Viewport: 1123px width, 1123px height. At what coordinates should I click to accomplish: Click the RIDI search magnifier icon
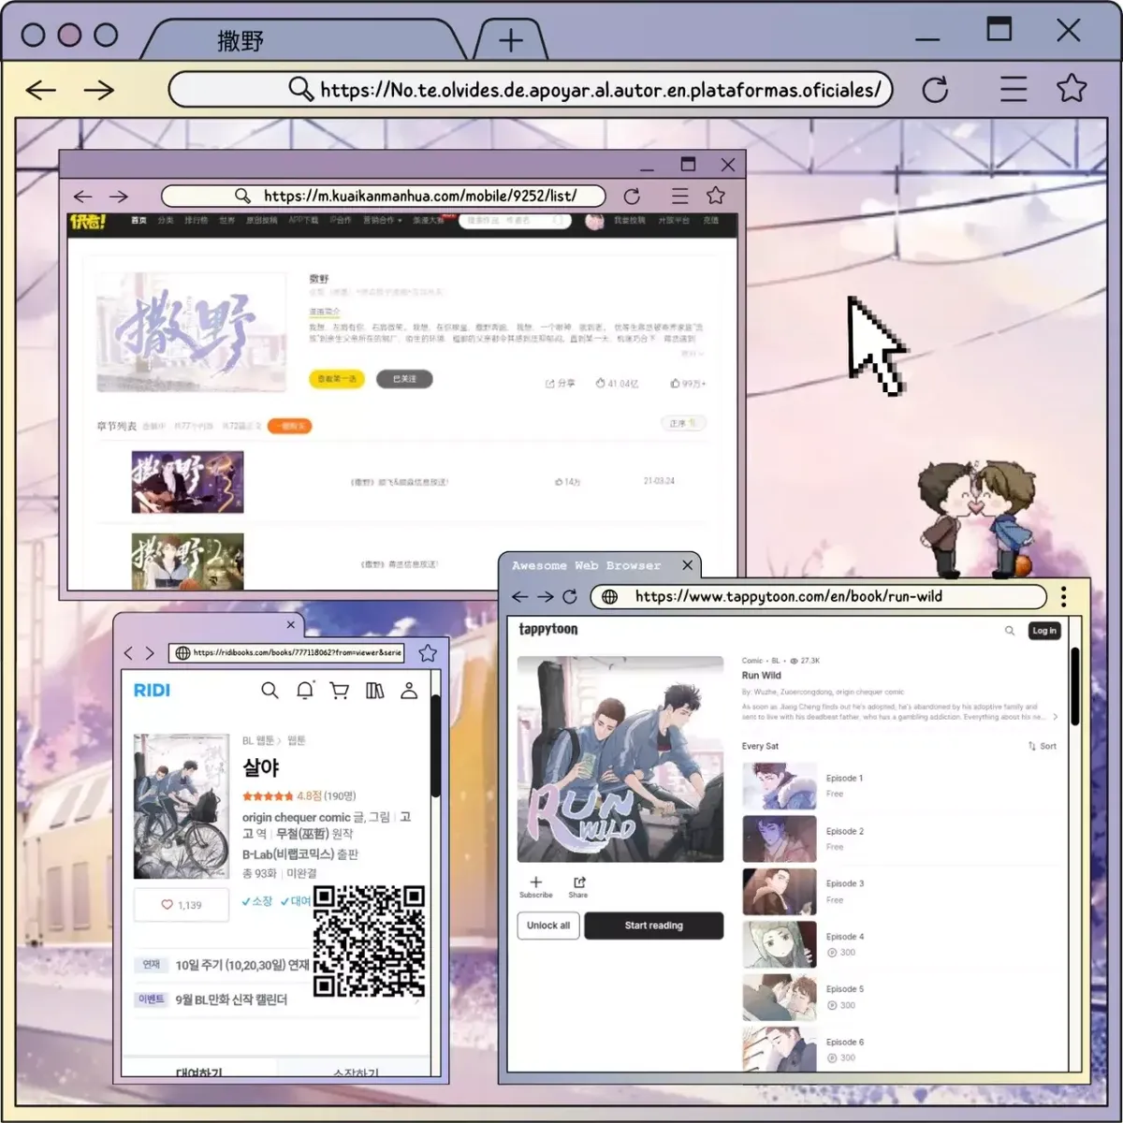pos(270,691)
